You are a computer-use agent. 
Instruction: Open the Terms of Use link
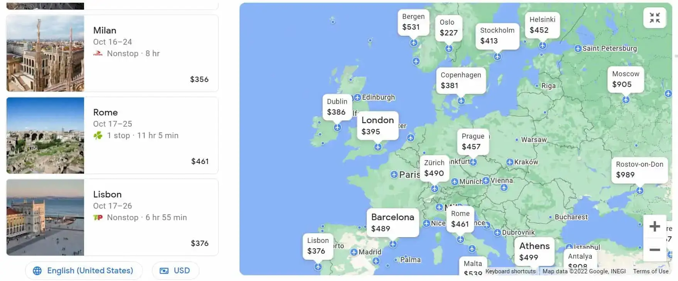[x=651, y=271]
